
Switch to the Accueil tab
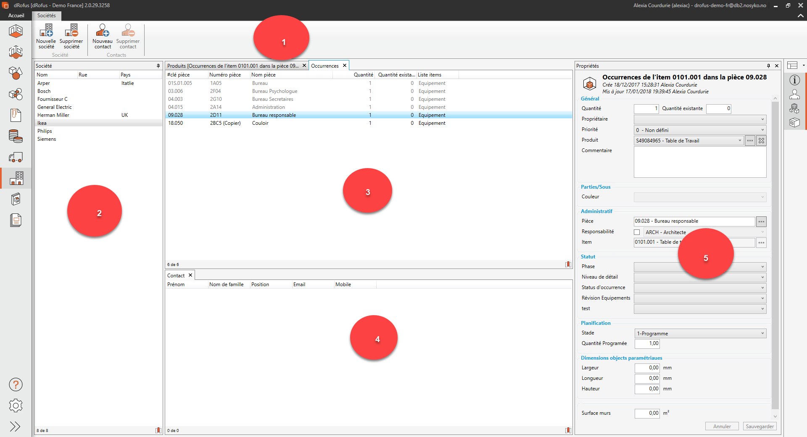pyautogui.click(x=16, y=16)
